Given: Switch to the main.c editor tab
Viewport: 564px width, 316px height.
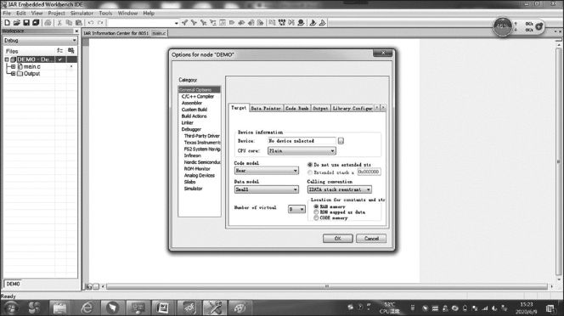Looking at the screenshot, I should (159, 33).
